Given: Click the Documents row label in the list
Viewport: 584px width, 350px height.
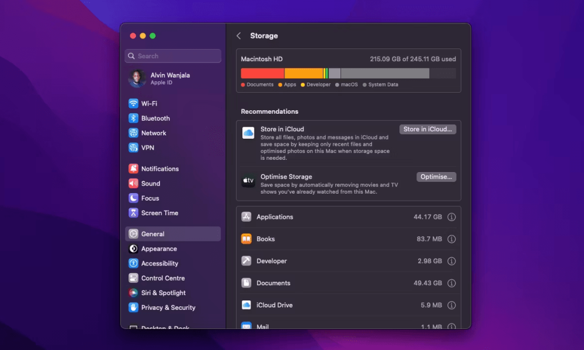Looking at the screenshot, I should pyautogui.click(x=273, y=283).
